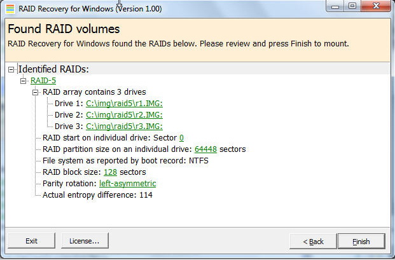395x260 pixels.
Task: Select the Parity rotation label
Action: click(69, 184)
